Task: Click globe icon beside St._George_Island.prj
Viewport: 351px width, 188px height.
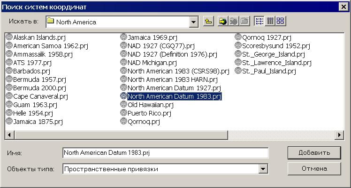Action: (238, 53)
